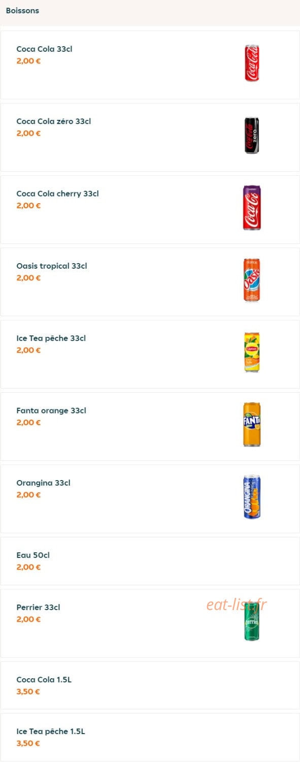Image resolution: width=300 pixels, height=762 pixels.
Task: Select the Fanta orange can image
Action: (252, 424)
